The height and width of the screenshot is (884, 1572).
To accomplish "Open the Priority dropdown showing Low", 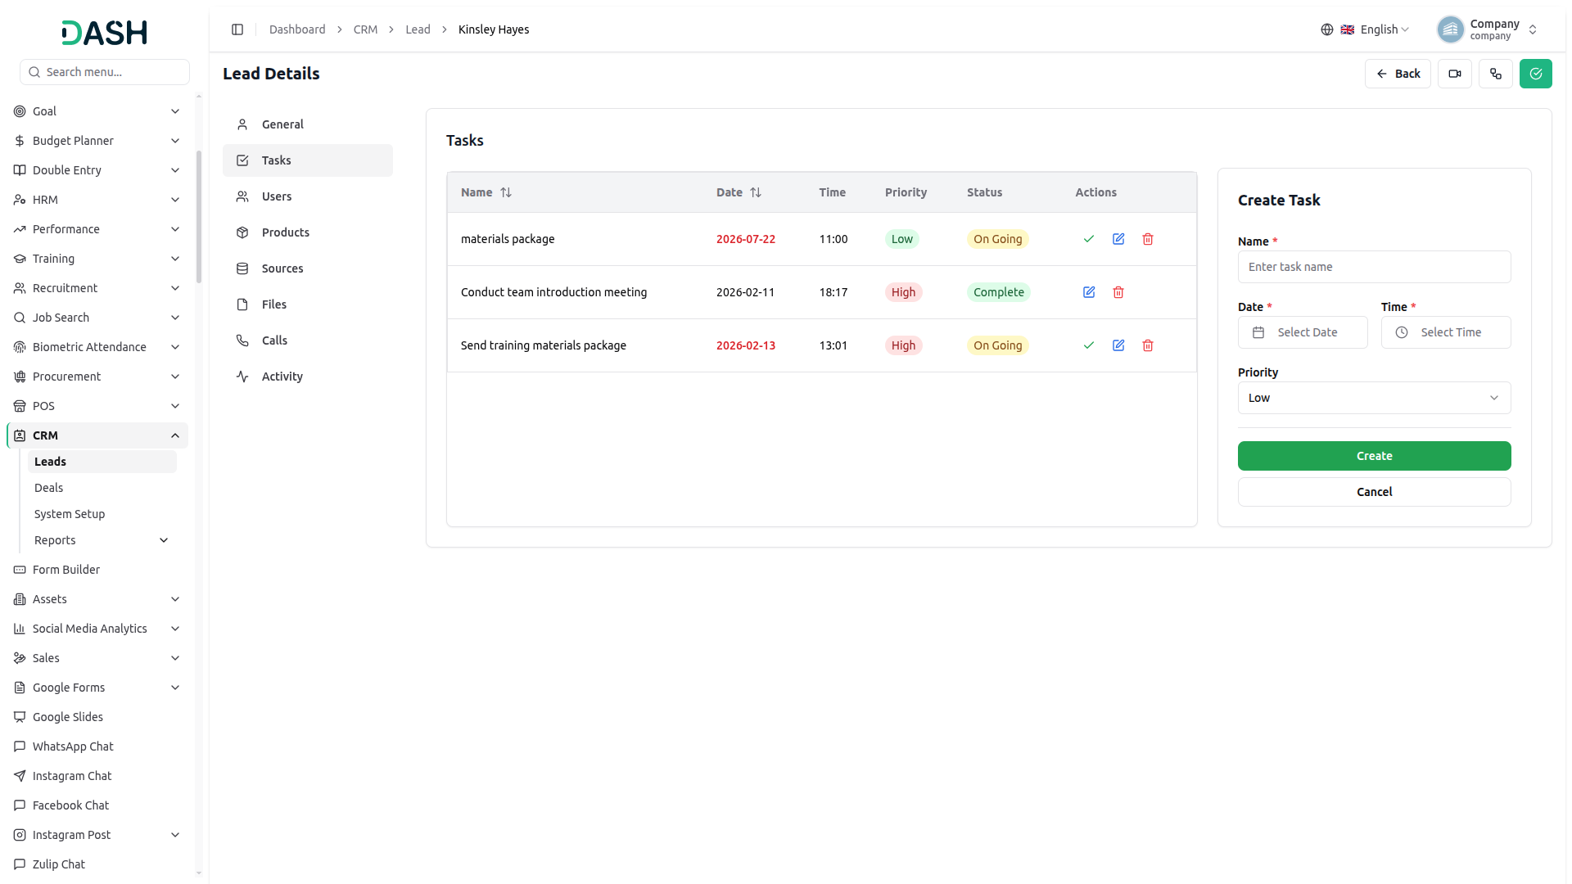I will pos(1375,398).
